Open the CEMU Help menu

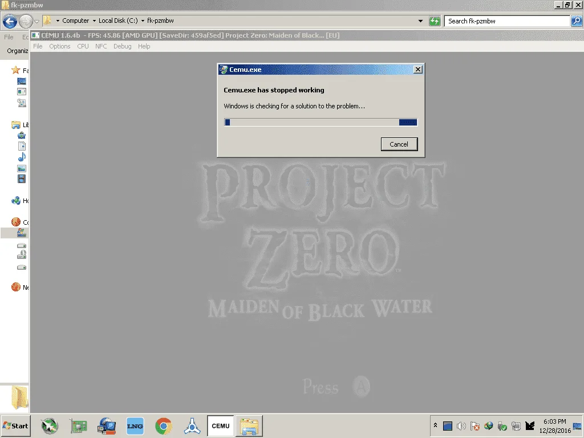click(x=144, y=46)
